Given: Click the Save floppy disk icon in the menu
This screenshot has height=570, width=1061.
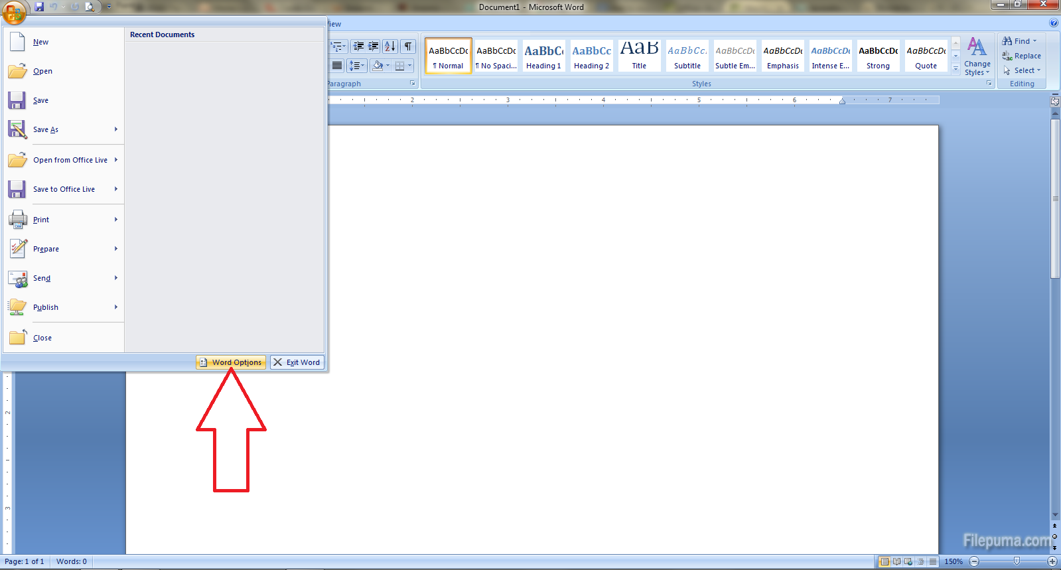Looking at the screenshot, I should (17, 100).
